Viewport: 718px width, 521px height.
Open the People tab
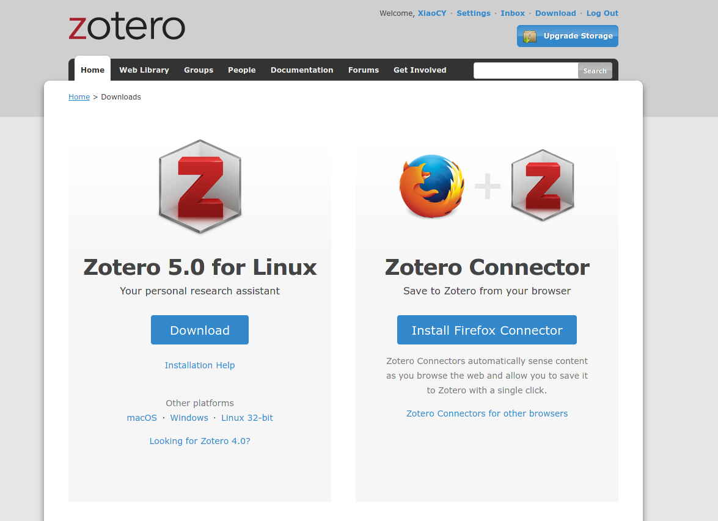pos(242,70)
